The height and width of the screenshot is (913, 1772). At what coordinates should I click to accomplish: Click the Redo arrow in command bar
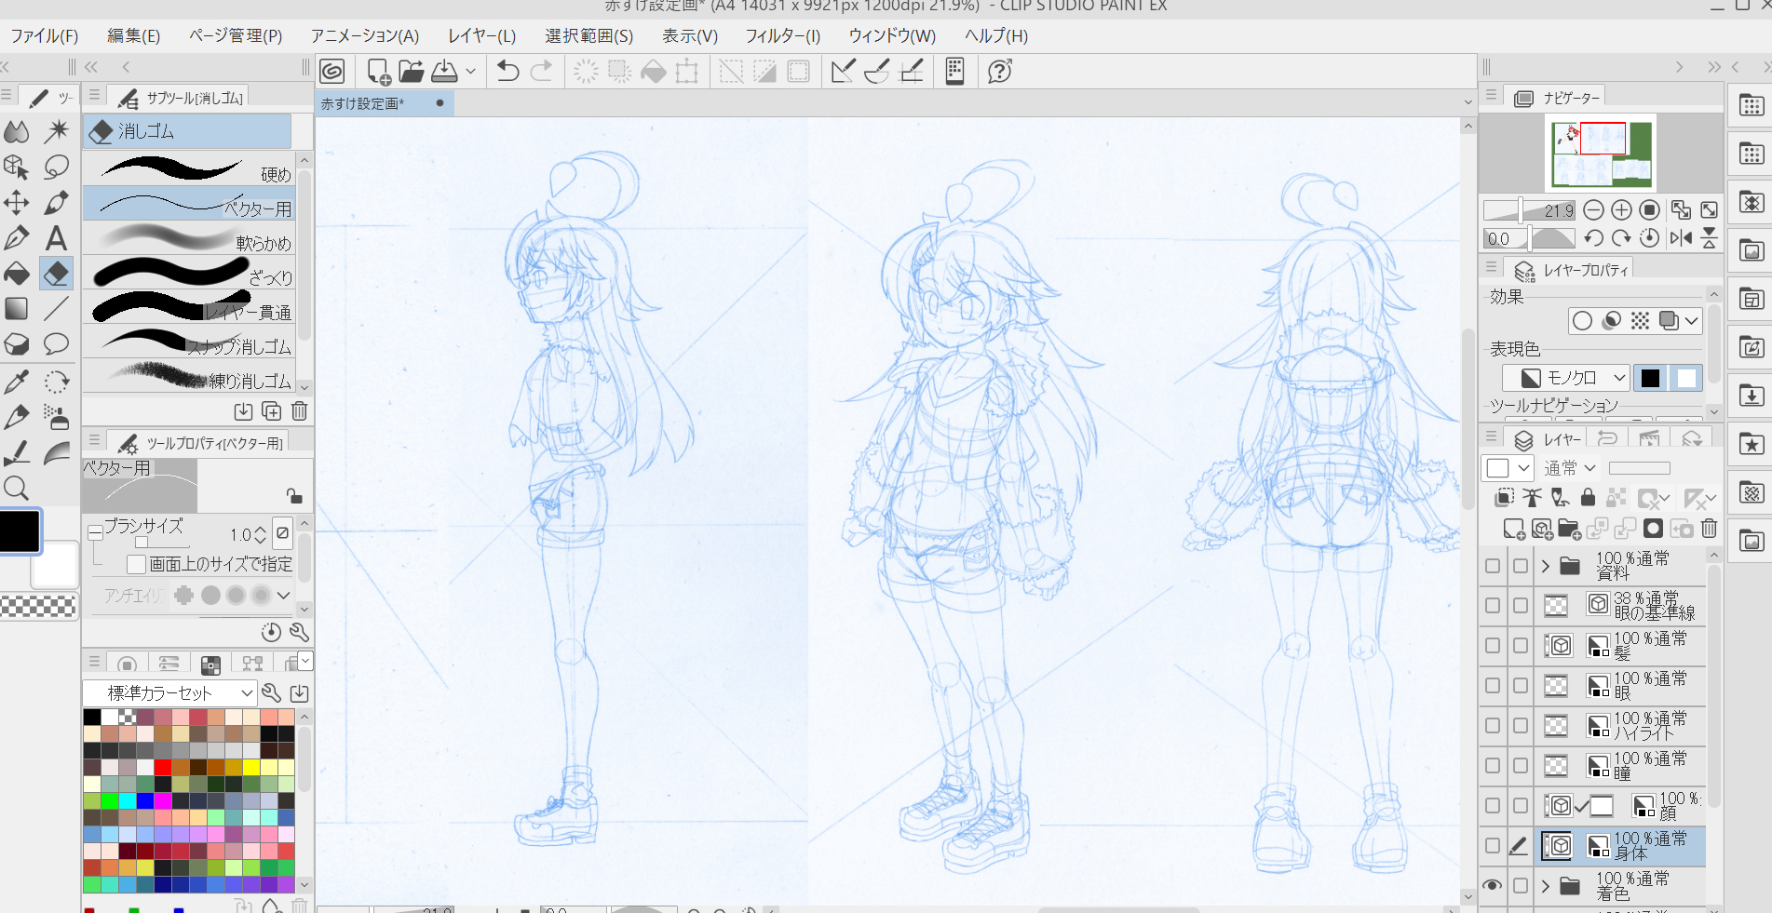[x=541, y=72]
